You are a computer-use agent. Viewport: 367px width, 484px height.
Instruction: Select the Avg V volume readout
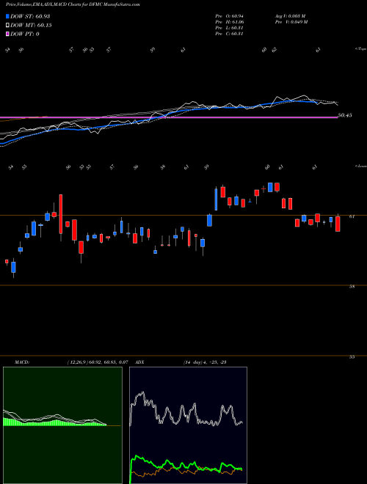point(290,16)
